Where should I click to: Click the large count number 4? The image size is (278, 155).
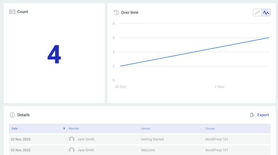[x=54, y=54]
